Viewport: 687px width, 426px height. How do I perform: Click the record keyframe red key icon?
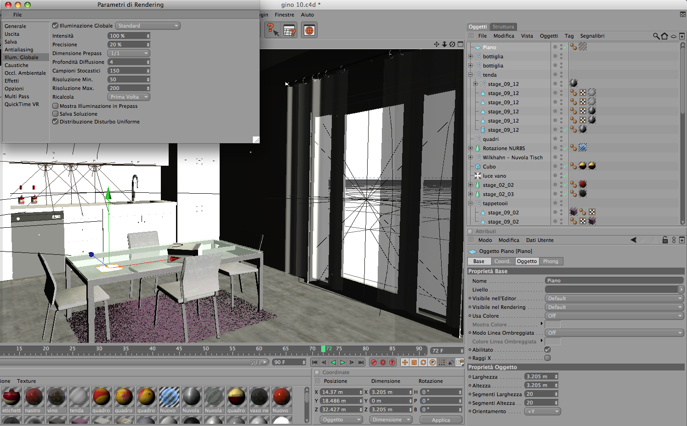click(x=374, y=362)
